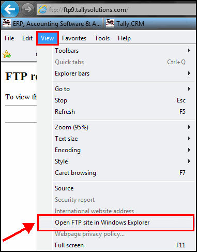197x252 pixels.
Task: Expand the Toolbars submenu
Action: click(123, 51)
